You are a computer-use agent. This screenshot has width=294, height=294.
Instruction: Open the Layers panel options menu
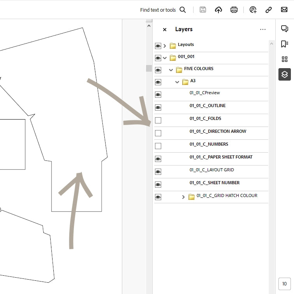(263, 30)
